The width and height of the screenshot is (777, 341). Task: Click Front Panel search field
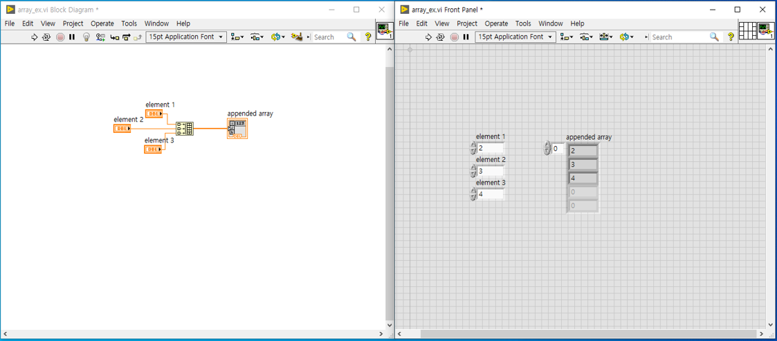(679, 37)
